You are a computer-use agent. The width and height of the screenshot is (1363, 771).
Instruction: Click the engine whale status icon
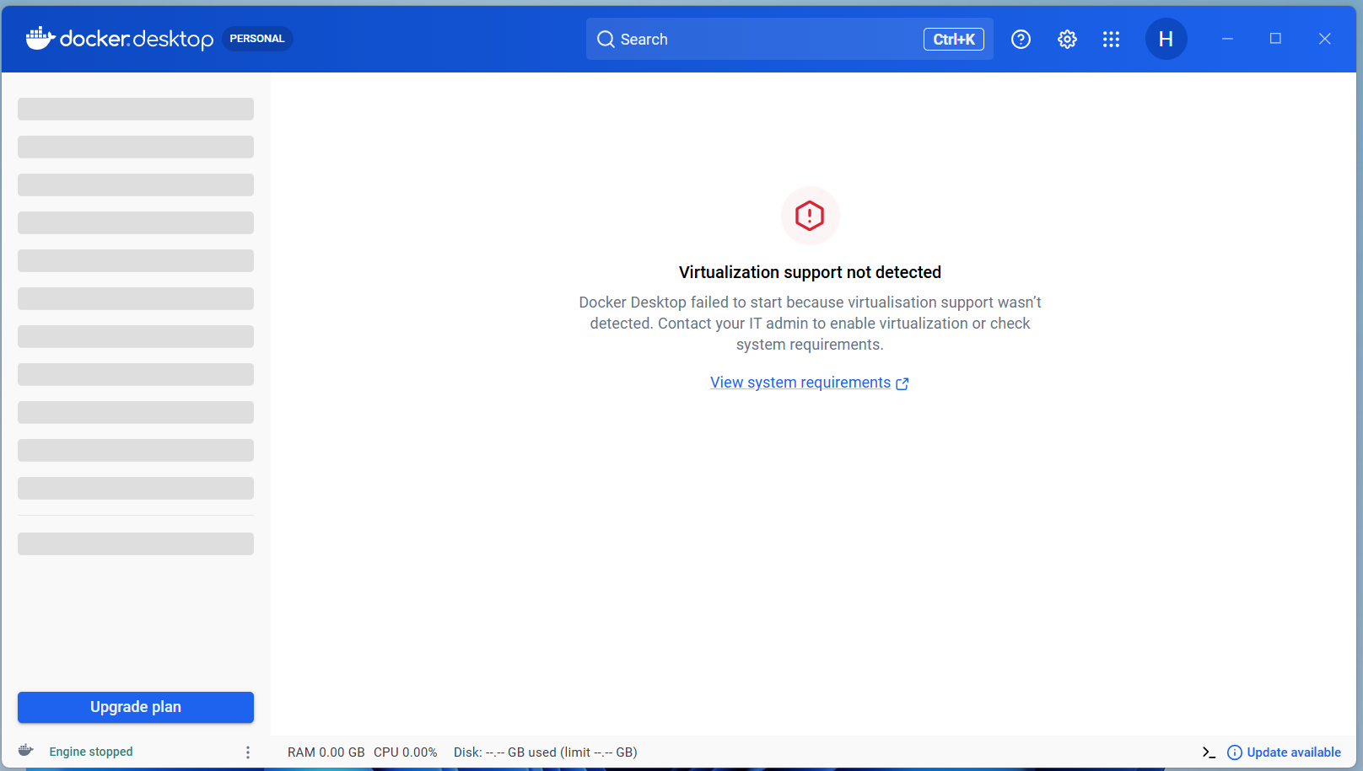point(26,751)
